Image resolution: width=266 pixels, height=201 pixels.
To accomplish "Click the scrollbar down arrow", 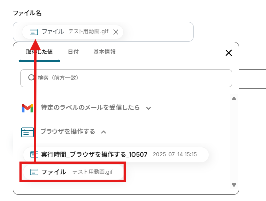I will [x=234, y=185].
